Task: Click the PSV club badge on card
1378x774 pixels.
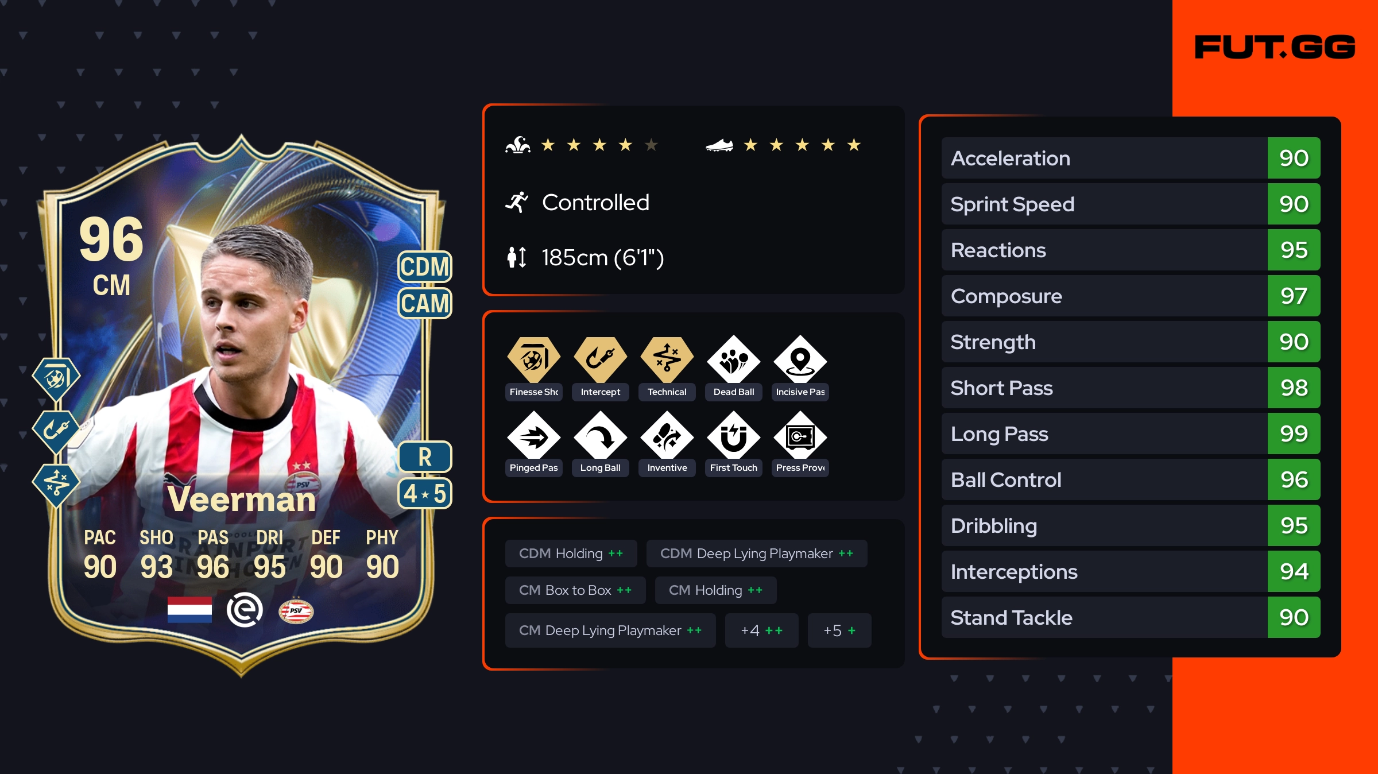Action: (296, 611)
